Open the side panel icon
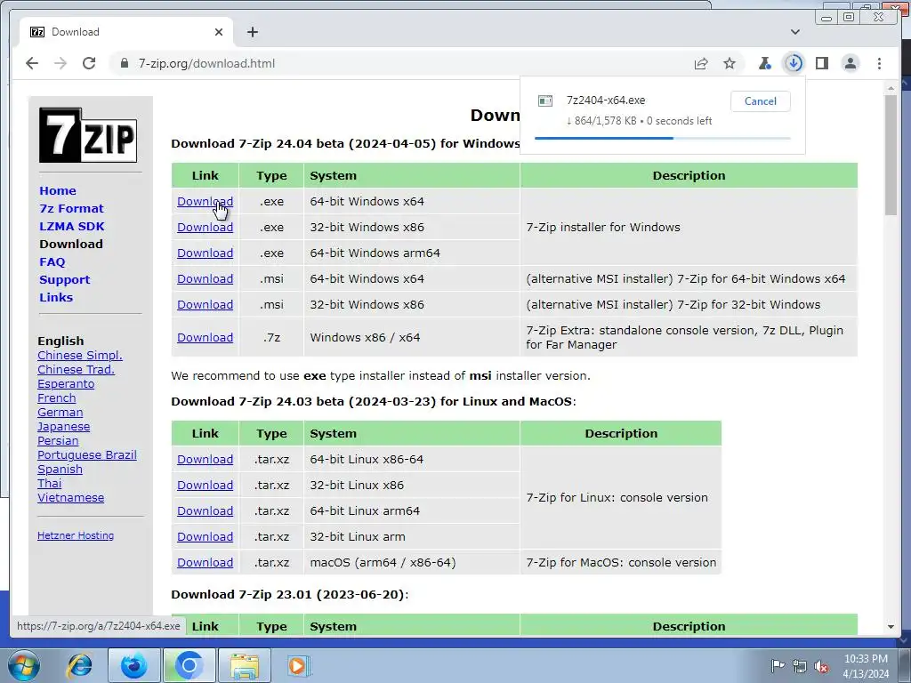The height and width of the screenshot is (683, 911). coord(822,63)
